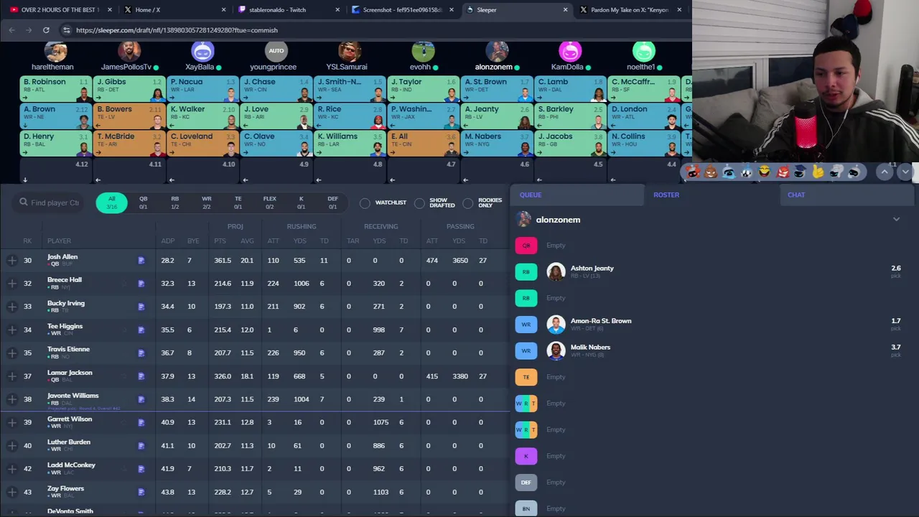The height and width of the screenshot is (517, 919).
Task: Add Lamar Jackson using the plus icon
Action: pos(12,376)
